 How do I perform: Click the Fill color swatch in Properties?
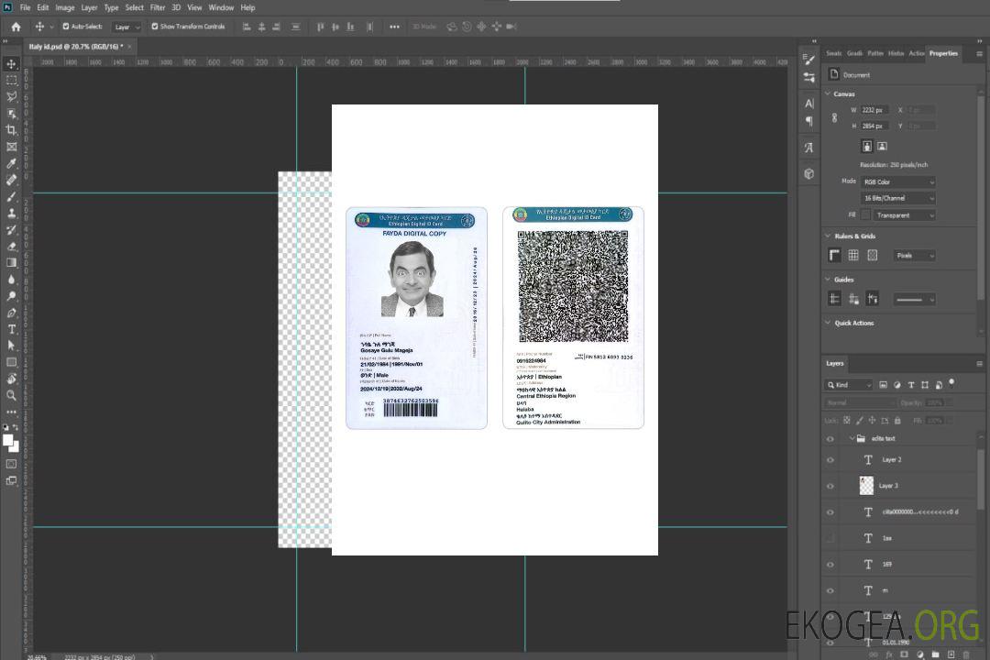click(864, 214)
